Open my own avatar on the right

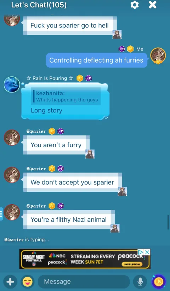pos(158,56)
